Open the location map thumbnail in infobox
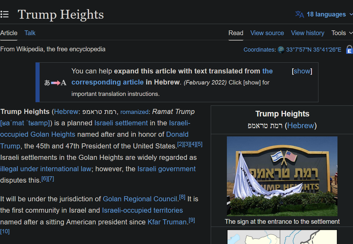353x244 pixels. [282, 237]
